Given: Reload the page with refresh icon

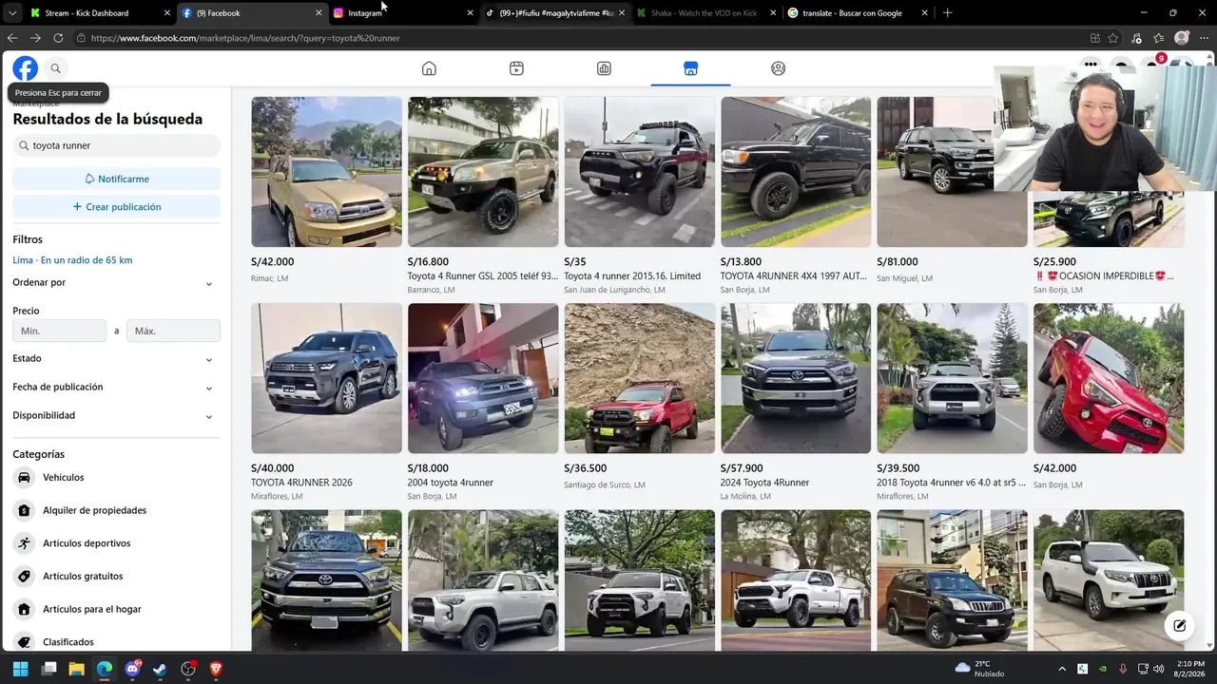Looking at the screenshot, I should pyautogui.click(x=58, y=38).
